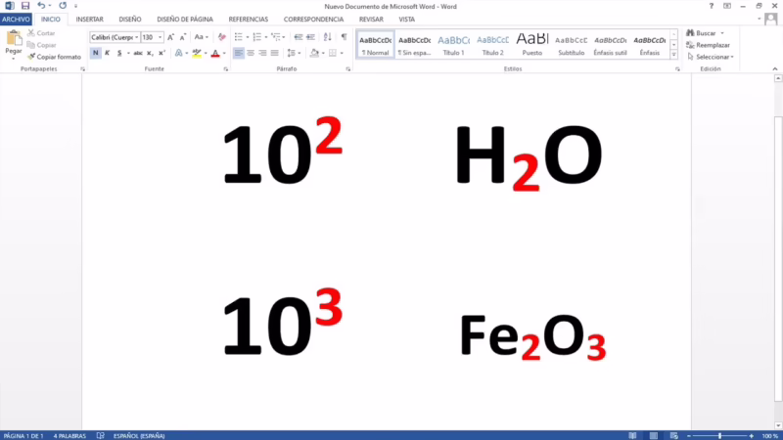Image resolution: width=783 pixels, height=440 pixels.
Task: Apply the Énfasis sutil style
Action: click(x=610, y=44)
